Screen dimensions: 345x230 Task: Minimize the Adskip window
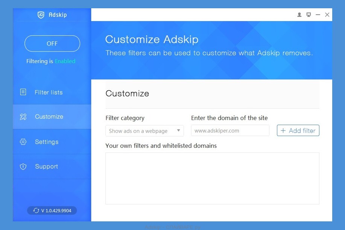tap(318, 15)
